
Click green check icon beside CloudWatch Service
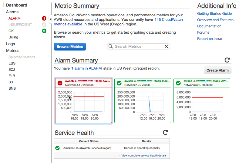57,148
